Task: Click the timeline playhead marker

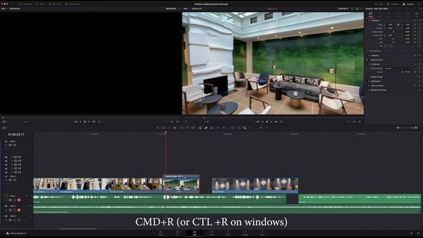Action: (166, 132)
